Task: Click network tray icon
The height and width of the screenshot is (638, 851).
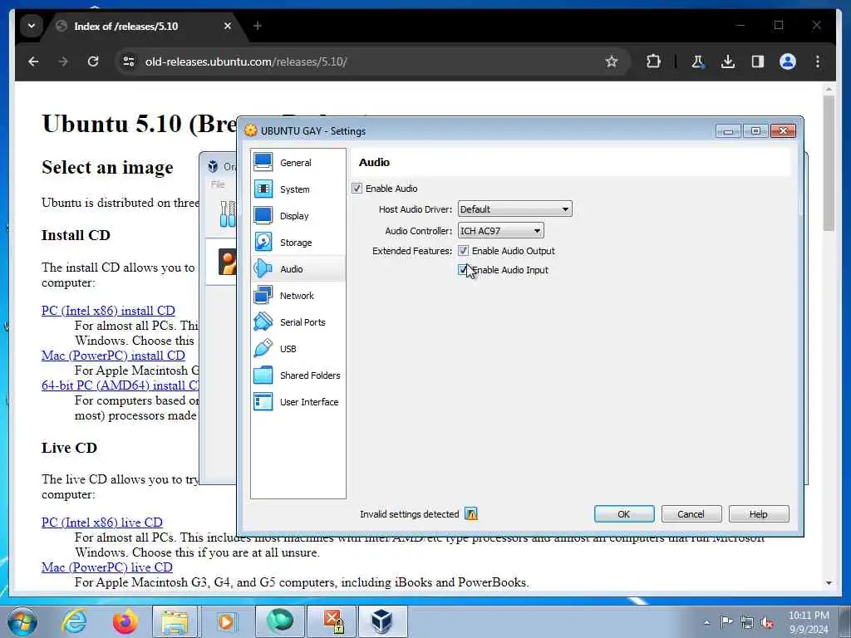Action: [747, 622]
